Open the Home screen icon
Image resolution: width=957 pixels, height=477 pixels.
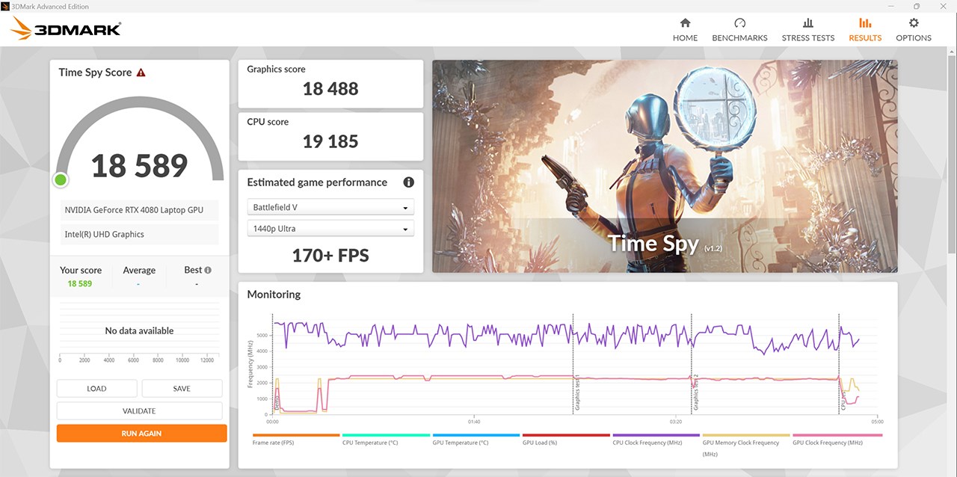684,28
